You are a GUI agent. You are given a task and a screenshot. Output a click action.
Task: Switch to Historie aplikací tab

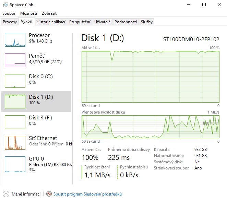pos(51,22)
